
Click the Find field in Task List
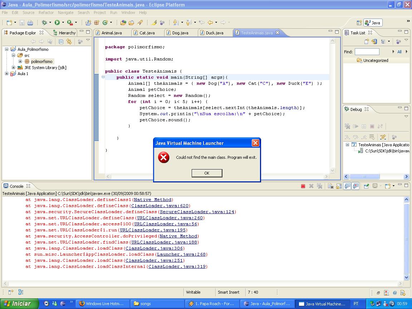(367, 52)
